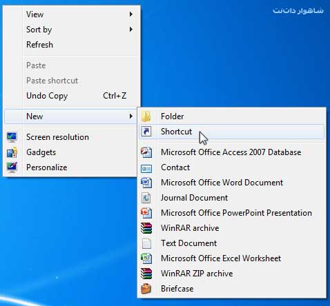
Task: Create Microsoft Office Word Document
Action: (231, 183)
